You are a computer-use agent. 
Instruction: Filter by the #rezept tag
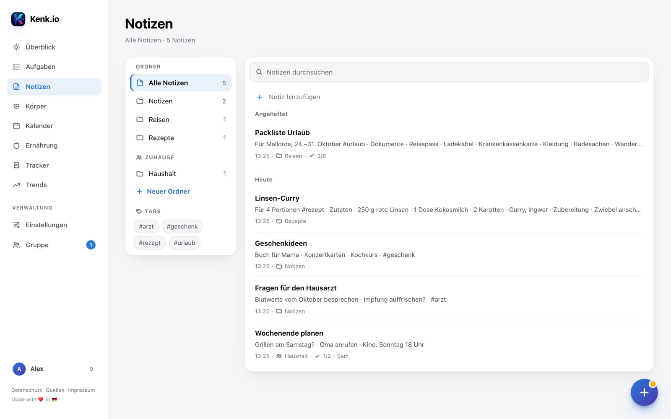point(150,243)
